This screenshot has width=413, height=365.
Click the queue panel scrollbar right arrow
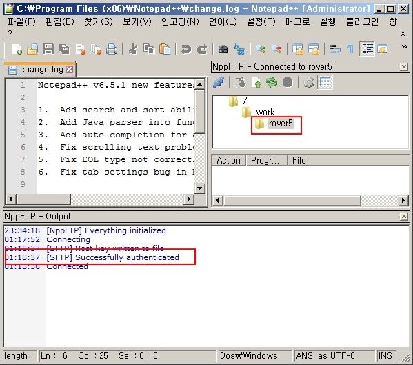(x=403, y=201)
